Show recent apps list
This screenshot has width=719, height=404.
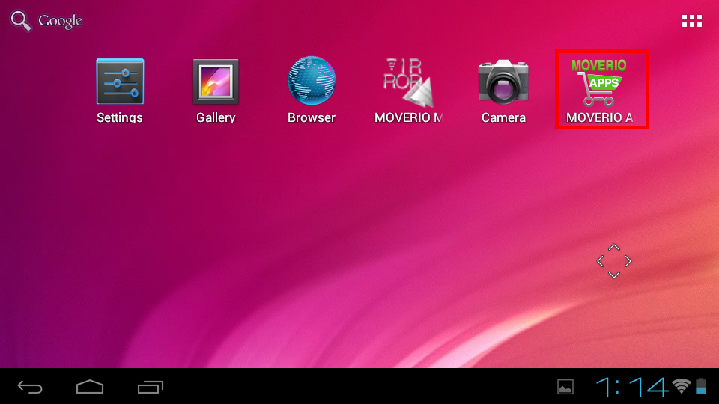point(151,387)
